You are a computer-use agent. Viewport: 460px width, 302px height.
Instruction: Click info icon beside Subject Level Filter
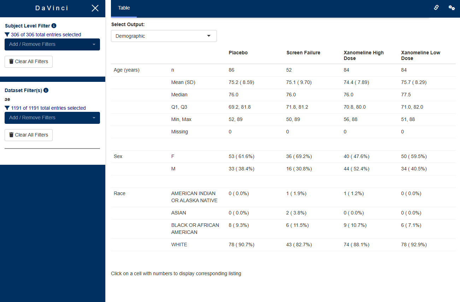coord(54,26)
